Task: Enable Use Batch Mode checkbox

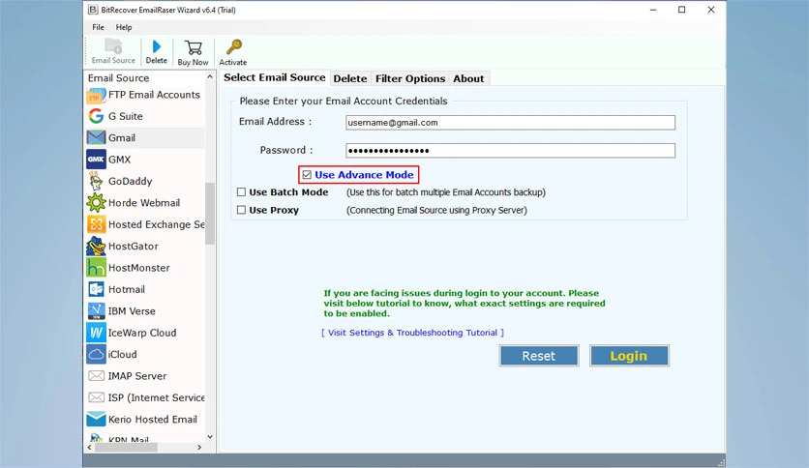Action: [x=241, y=192]
